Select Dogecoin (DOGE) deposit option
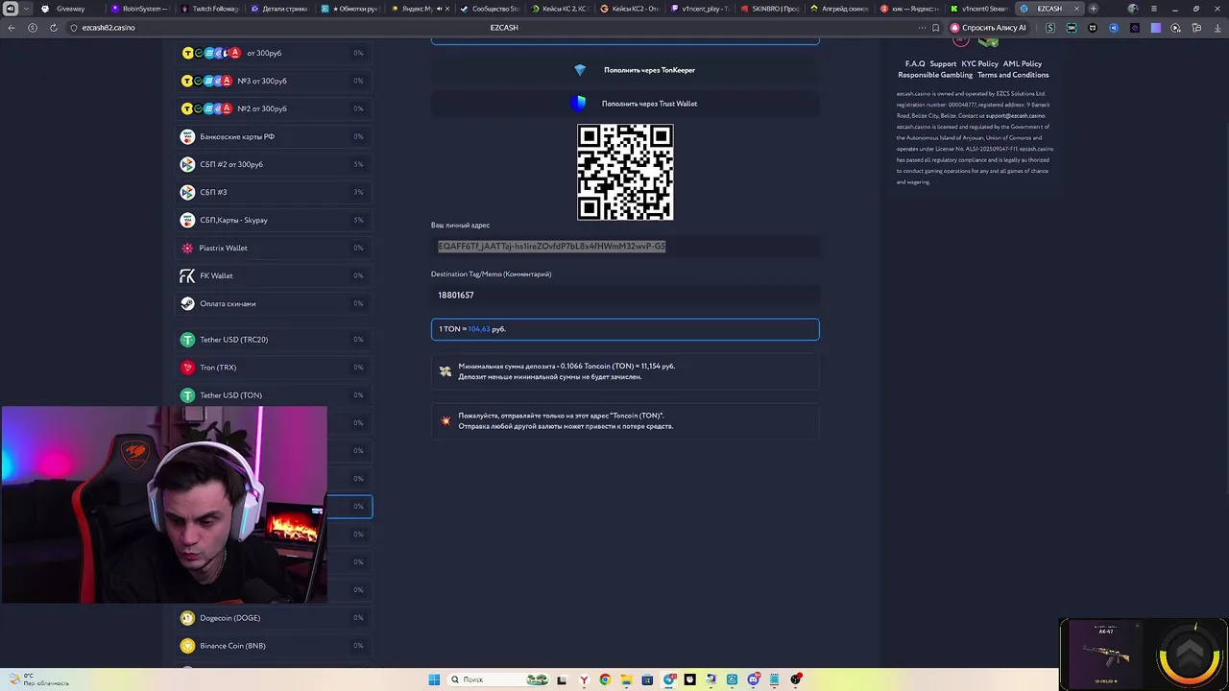Screen dimensions: 1229x691 (273, 618)
